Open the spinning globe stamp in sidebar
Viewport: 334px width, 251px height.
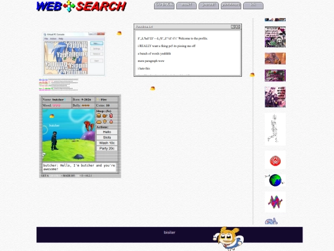[x=275, y=180]
